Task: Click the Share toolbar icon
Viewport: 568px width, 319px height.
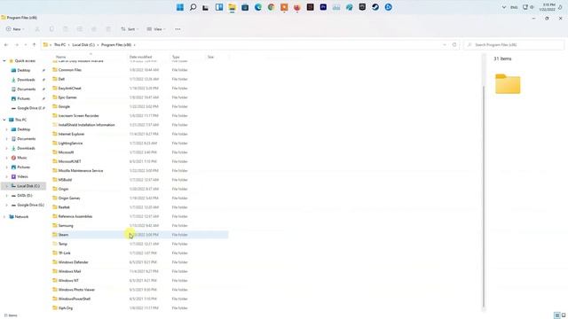Action: coord(94,29)
